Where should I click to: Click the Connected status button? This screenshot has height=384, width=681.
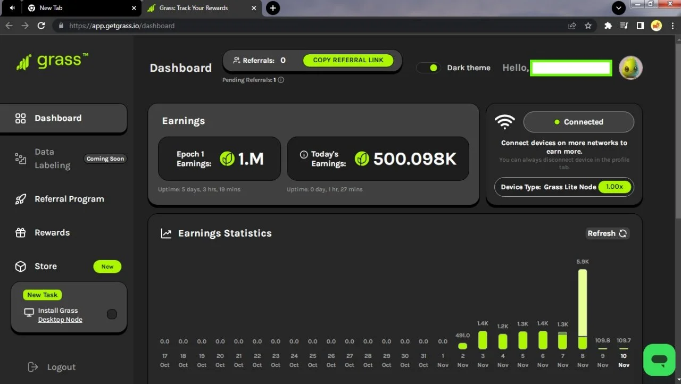click(x=579, y=122)
